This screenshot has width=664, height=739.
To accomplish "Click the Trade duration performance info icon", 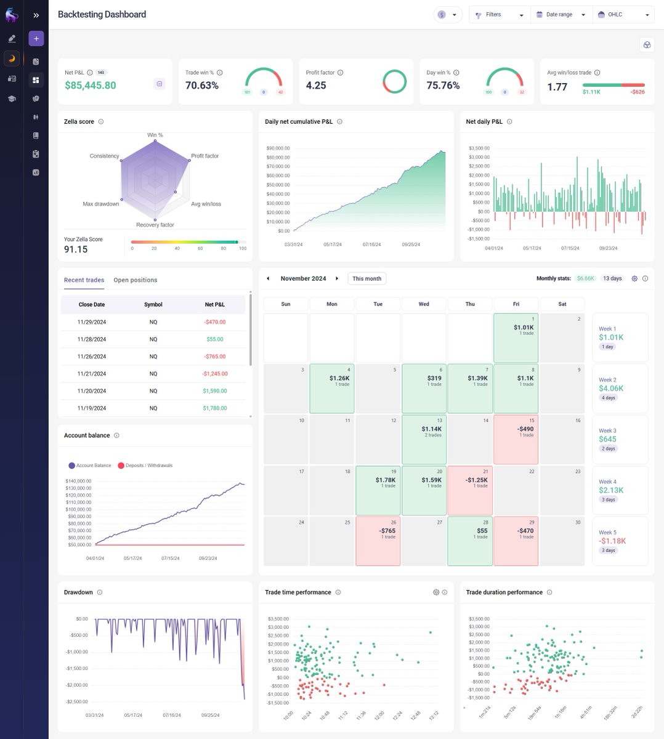I will 549,592.
